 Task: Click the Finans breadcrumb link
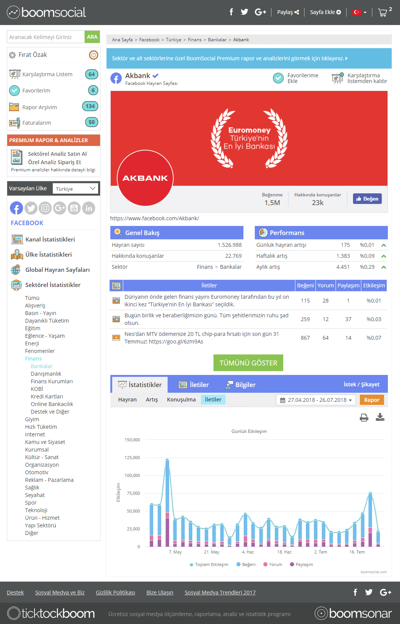pos(195,40)
